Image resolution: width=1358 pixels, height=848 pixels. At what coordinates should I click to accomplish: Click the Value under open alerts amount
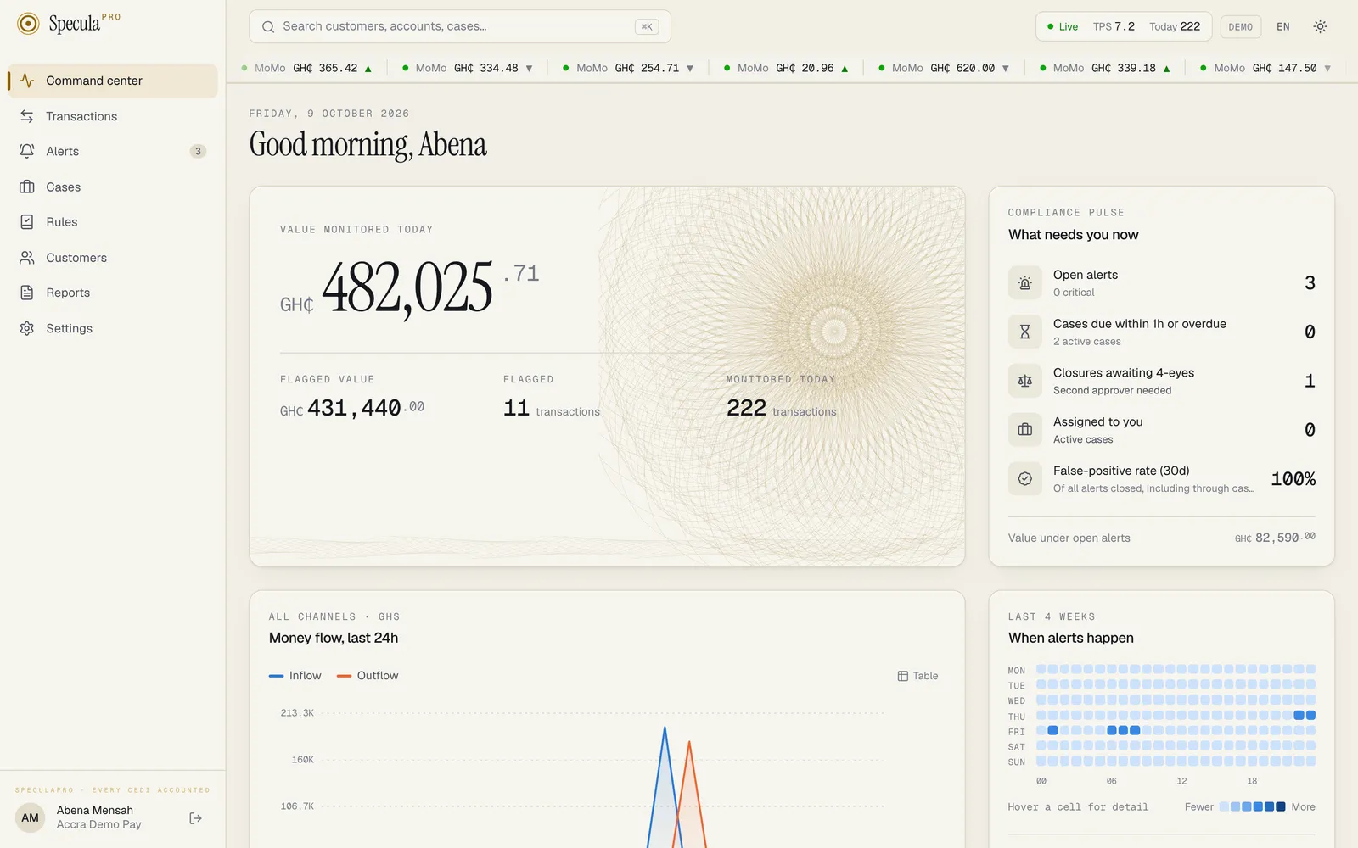coord(1275,538)
